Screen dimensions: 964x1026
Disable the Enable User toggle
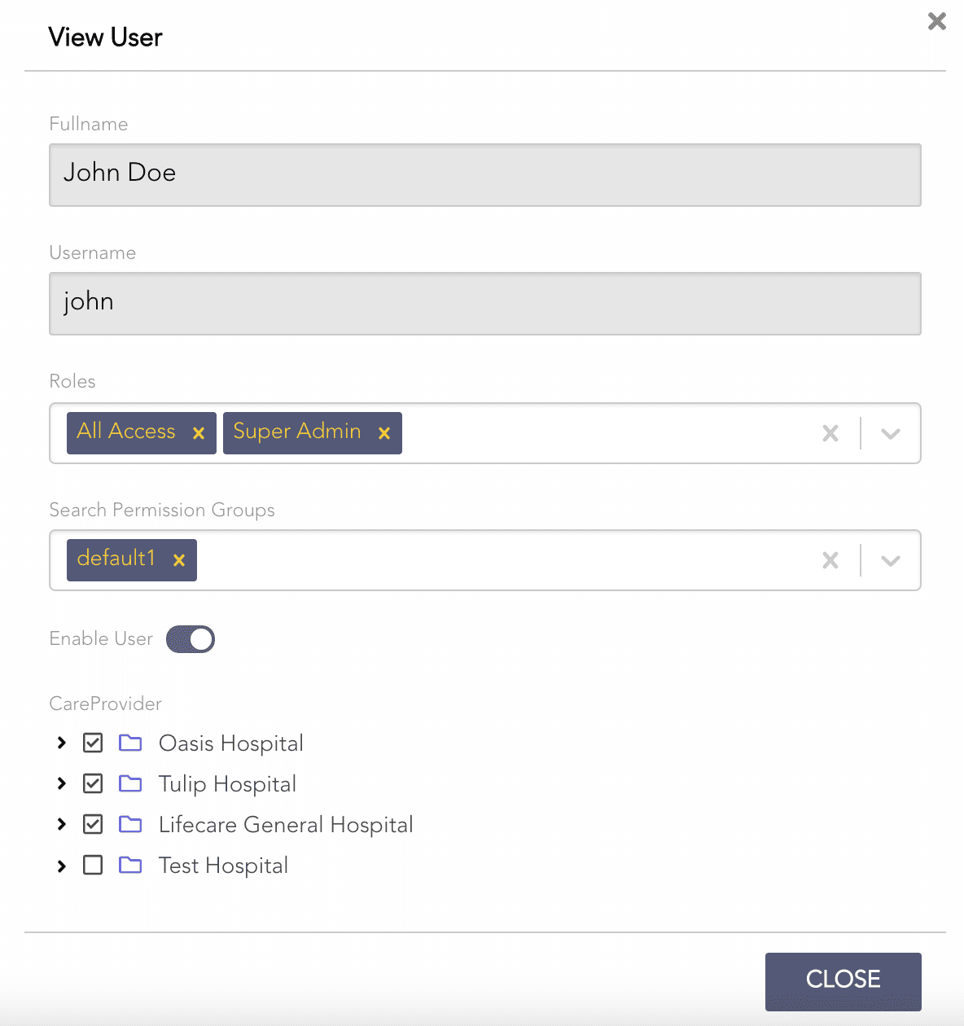pos(190,638)
